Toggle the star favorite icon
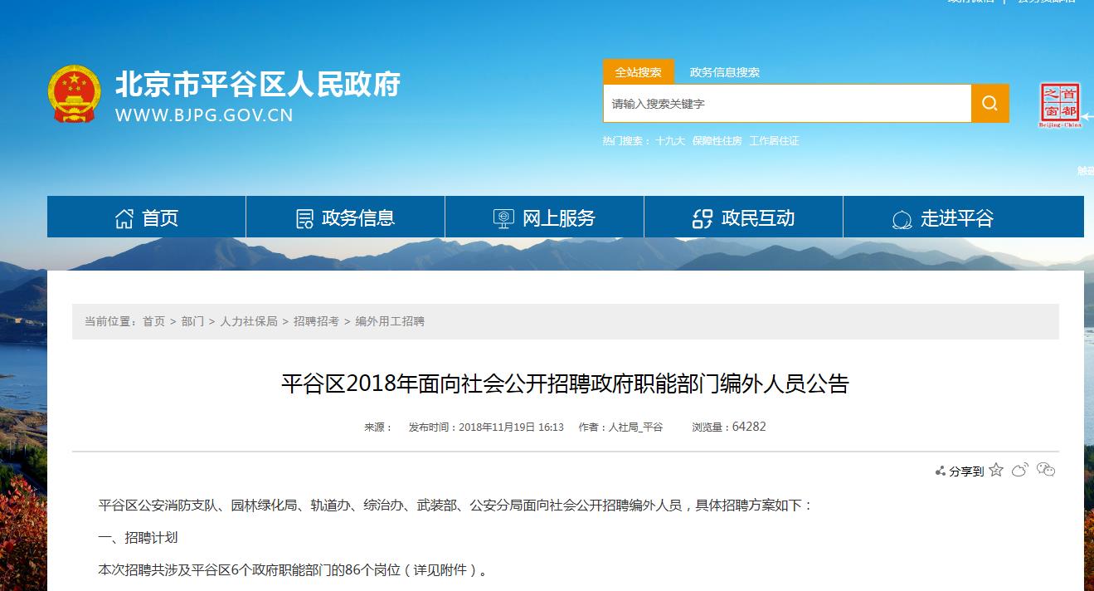The width and height of the screenshot is (1094, 591). (x=995, y=470)
